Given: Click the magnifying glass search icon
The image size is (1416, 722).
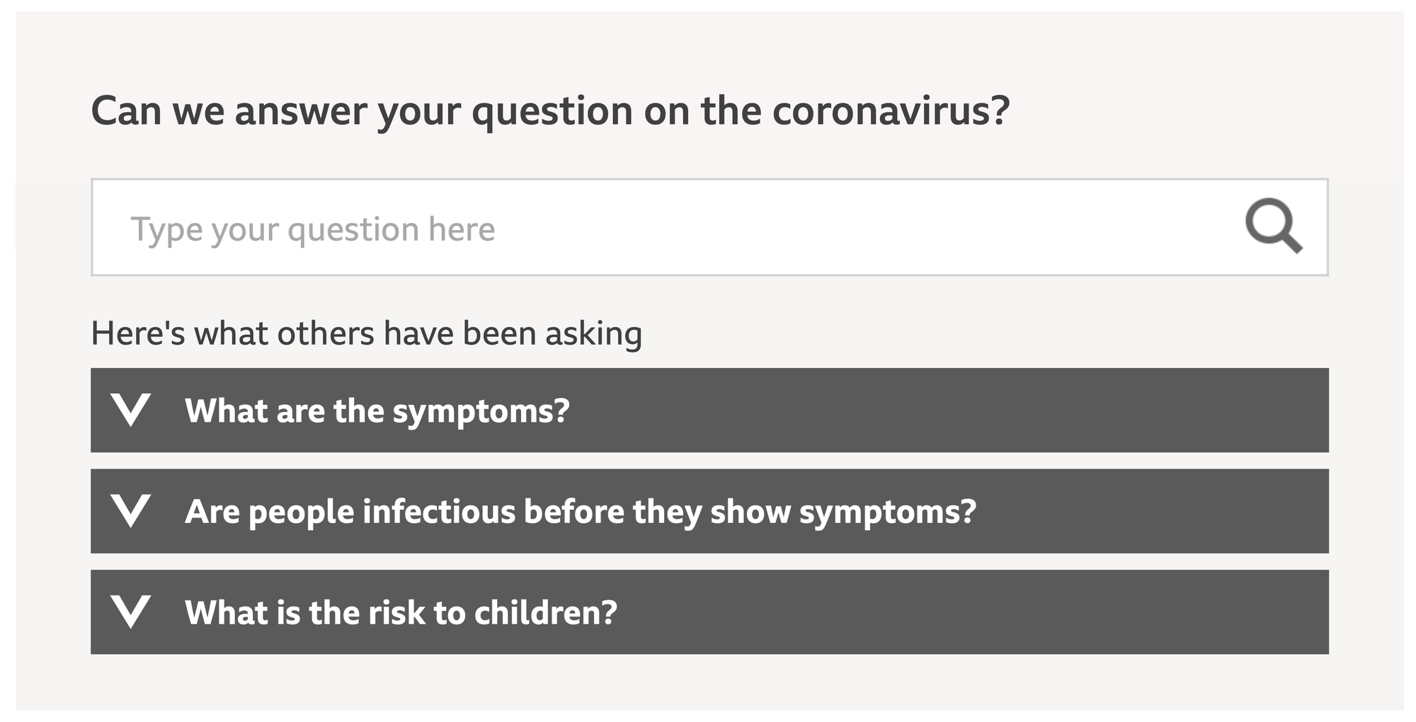Looking at the screenshot, I should [1273, 227].
